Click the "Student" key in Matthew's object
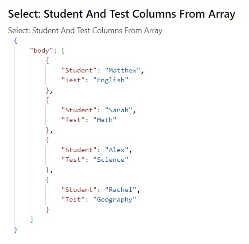This screenshot has height=244, width=249. [x=79, y=71]
